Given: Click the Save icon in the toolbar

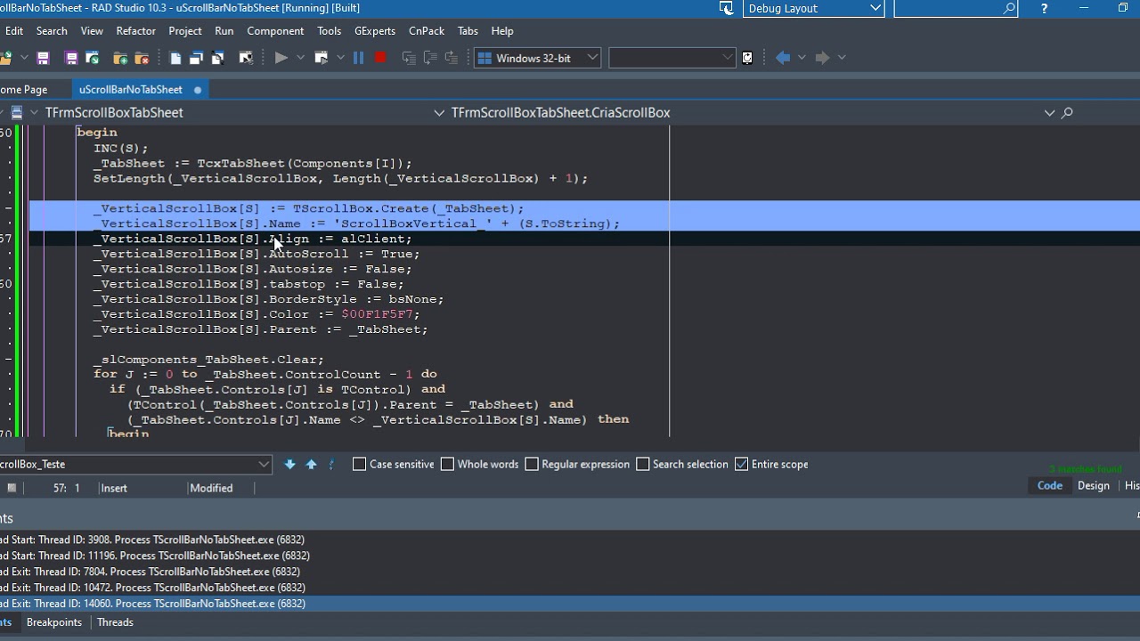Looking at the screenshot, I should coord(42,58).
